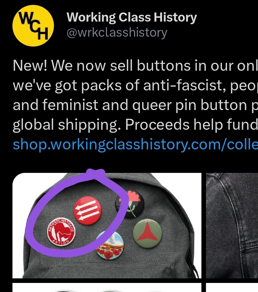Click the letter H in WCH logo
The width and height of the screenshot is (258, 292).
[43, 34]
